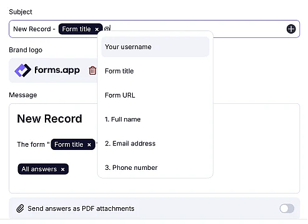Pick Form URL from the dropdown list
308x224 pixels.
pyautogui.click(x=155, y=95)
